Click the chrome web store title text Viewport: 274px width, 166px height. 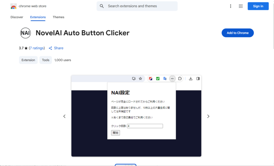point(32,6)
